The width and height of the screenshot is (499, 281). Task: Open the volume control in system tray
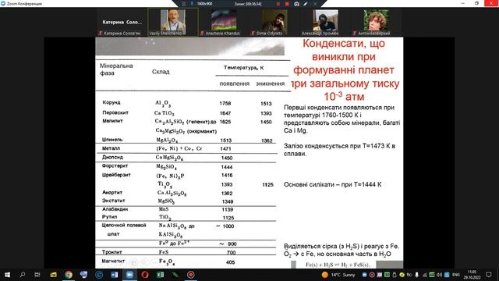[x=439, y=275]
